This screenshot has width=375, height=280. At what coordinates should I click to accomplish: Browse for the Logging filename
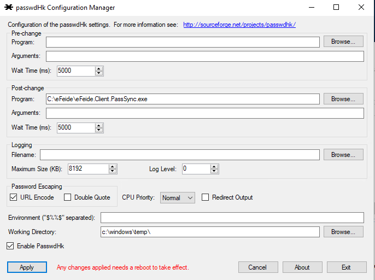click(343, 155)
